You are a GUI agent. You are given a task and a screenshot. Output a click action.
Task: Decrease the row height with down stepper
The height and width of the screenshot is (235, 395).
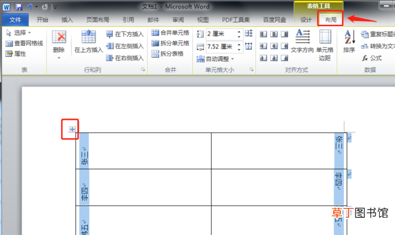tap(239, 36)
